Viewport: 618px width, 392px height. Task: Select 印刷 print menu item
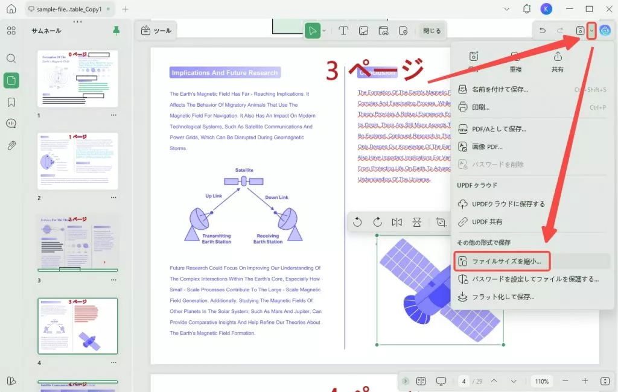pyautogui.click(x=532, y=107)
